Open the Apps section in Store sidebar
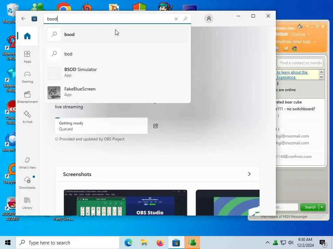The image size is (333, 249). (27, 57)
